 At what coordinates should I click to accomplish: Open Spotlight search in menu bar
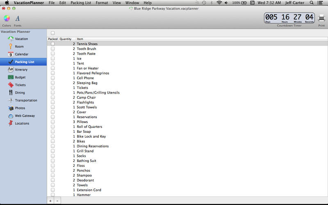coord(312,3)
